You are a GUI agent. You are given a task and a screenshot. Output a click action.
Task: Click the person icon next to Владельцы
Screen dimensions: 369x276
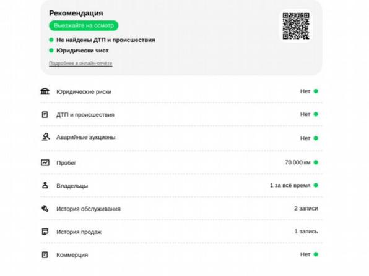click(45, 185)
